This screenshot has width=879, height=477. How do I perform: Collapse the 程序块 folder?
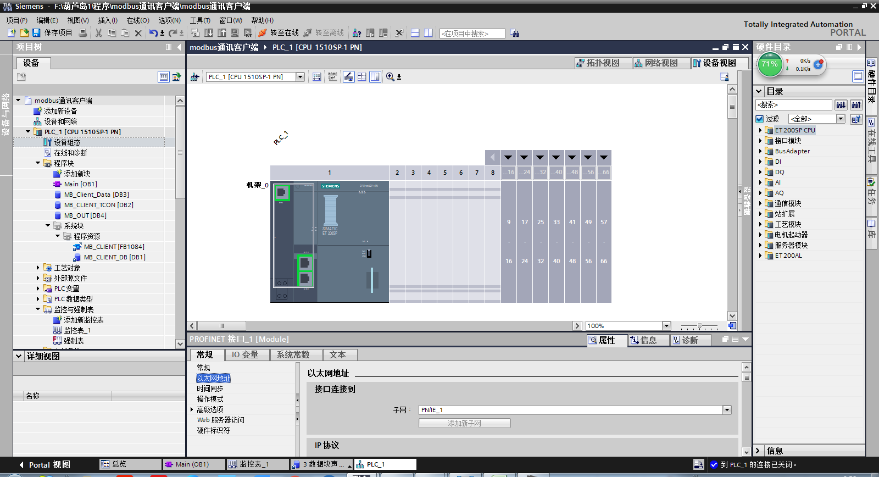[38, 163]
